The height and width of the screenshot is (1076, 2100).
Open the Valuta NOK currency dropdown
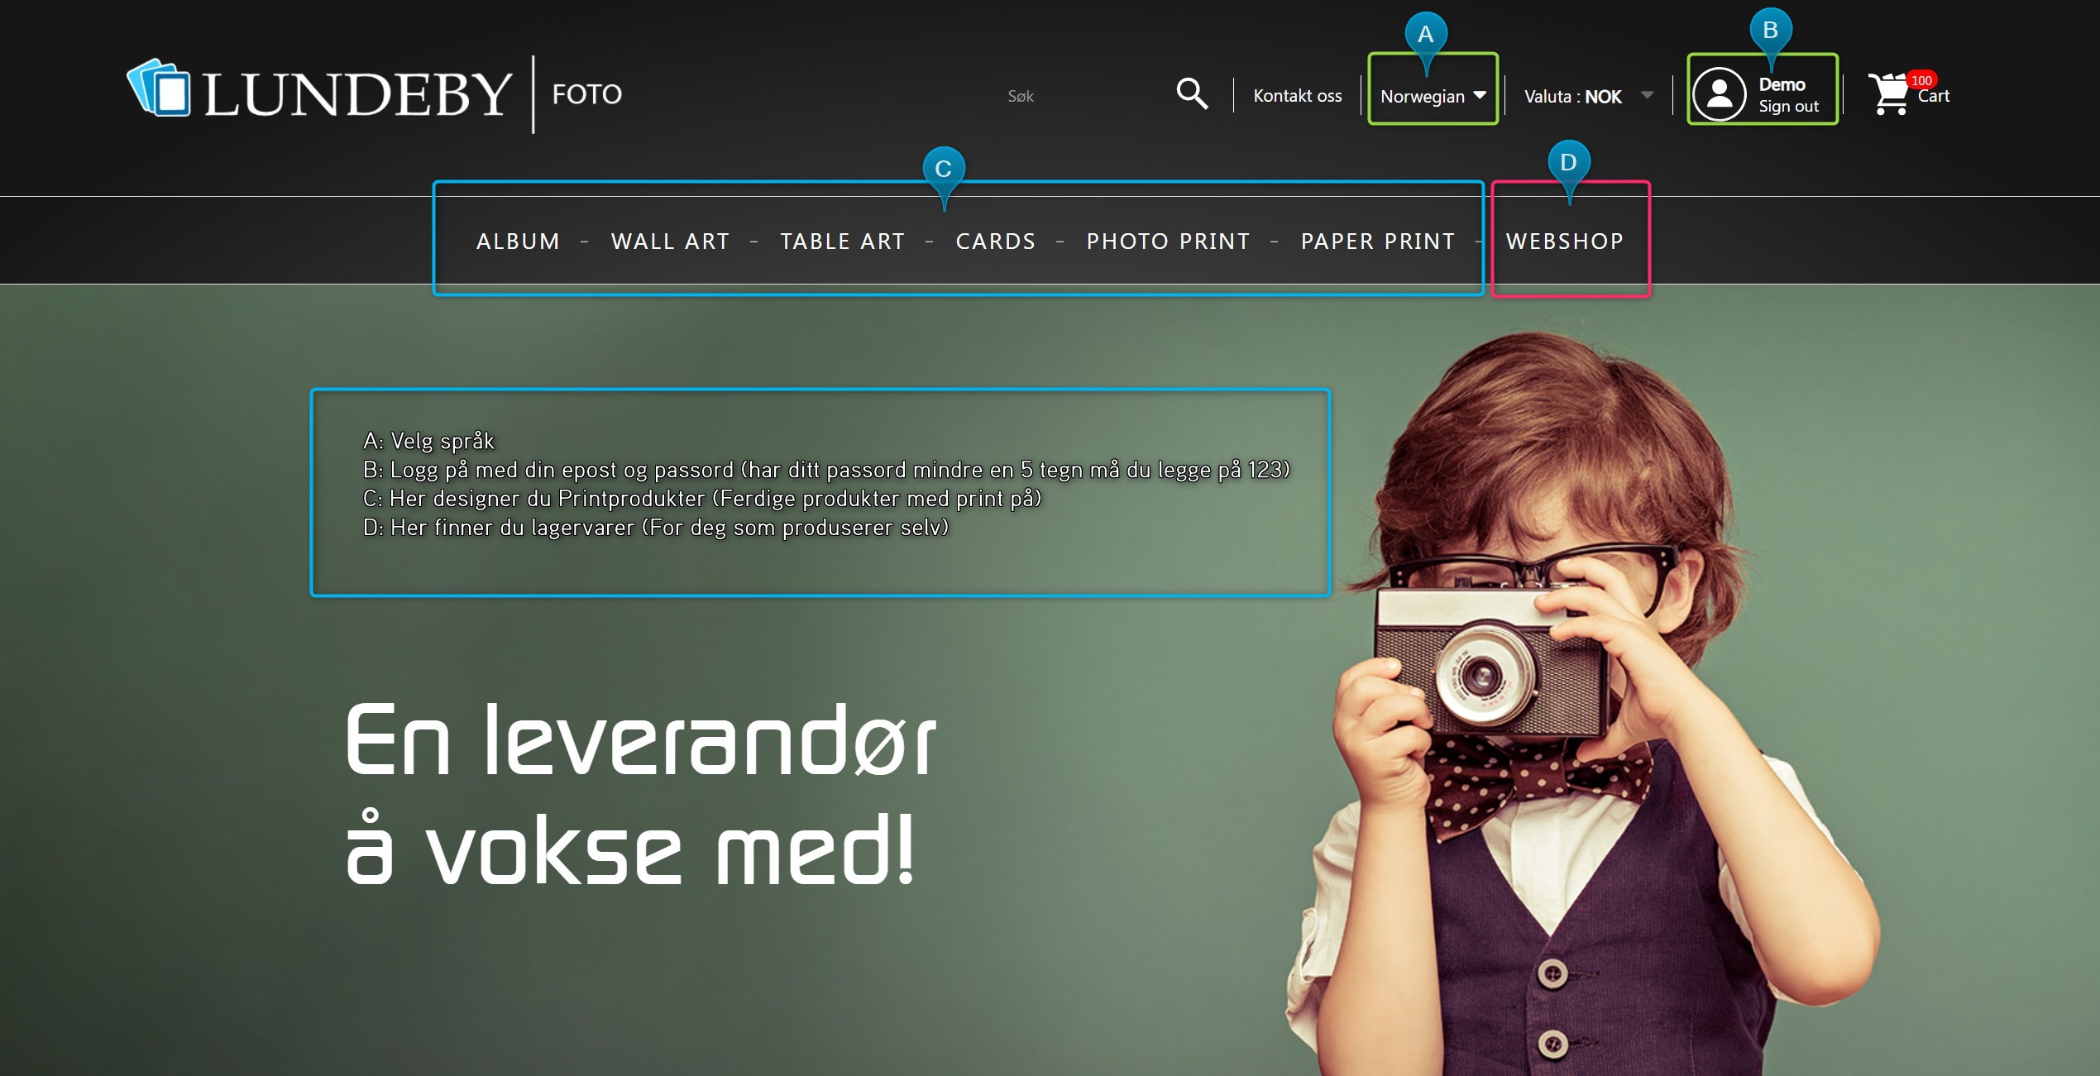[1572, 97]
